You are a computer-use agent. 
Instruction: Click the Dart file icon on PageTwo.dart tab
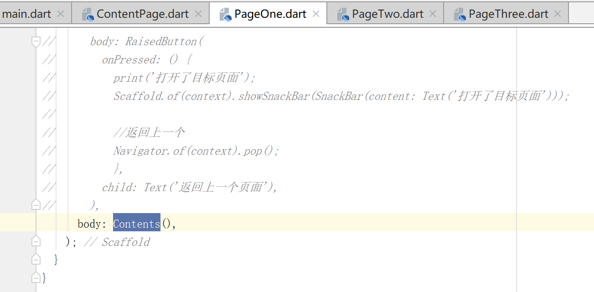[343, 15]
